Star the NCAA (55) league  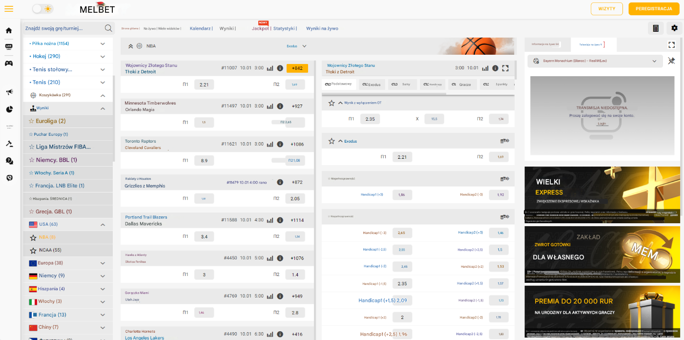coord(33,250)
